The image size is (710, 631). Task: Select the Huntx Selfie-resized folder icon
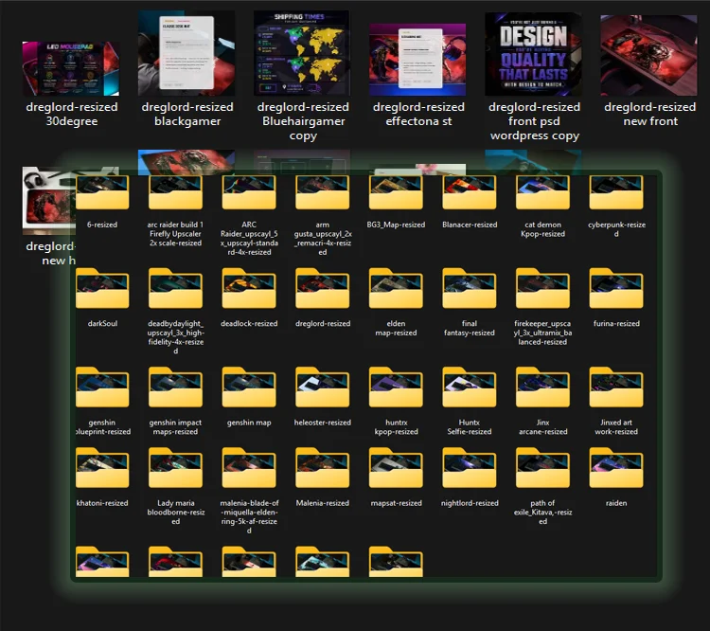coord(470,388)
